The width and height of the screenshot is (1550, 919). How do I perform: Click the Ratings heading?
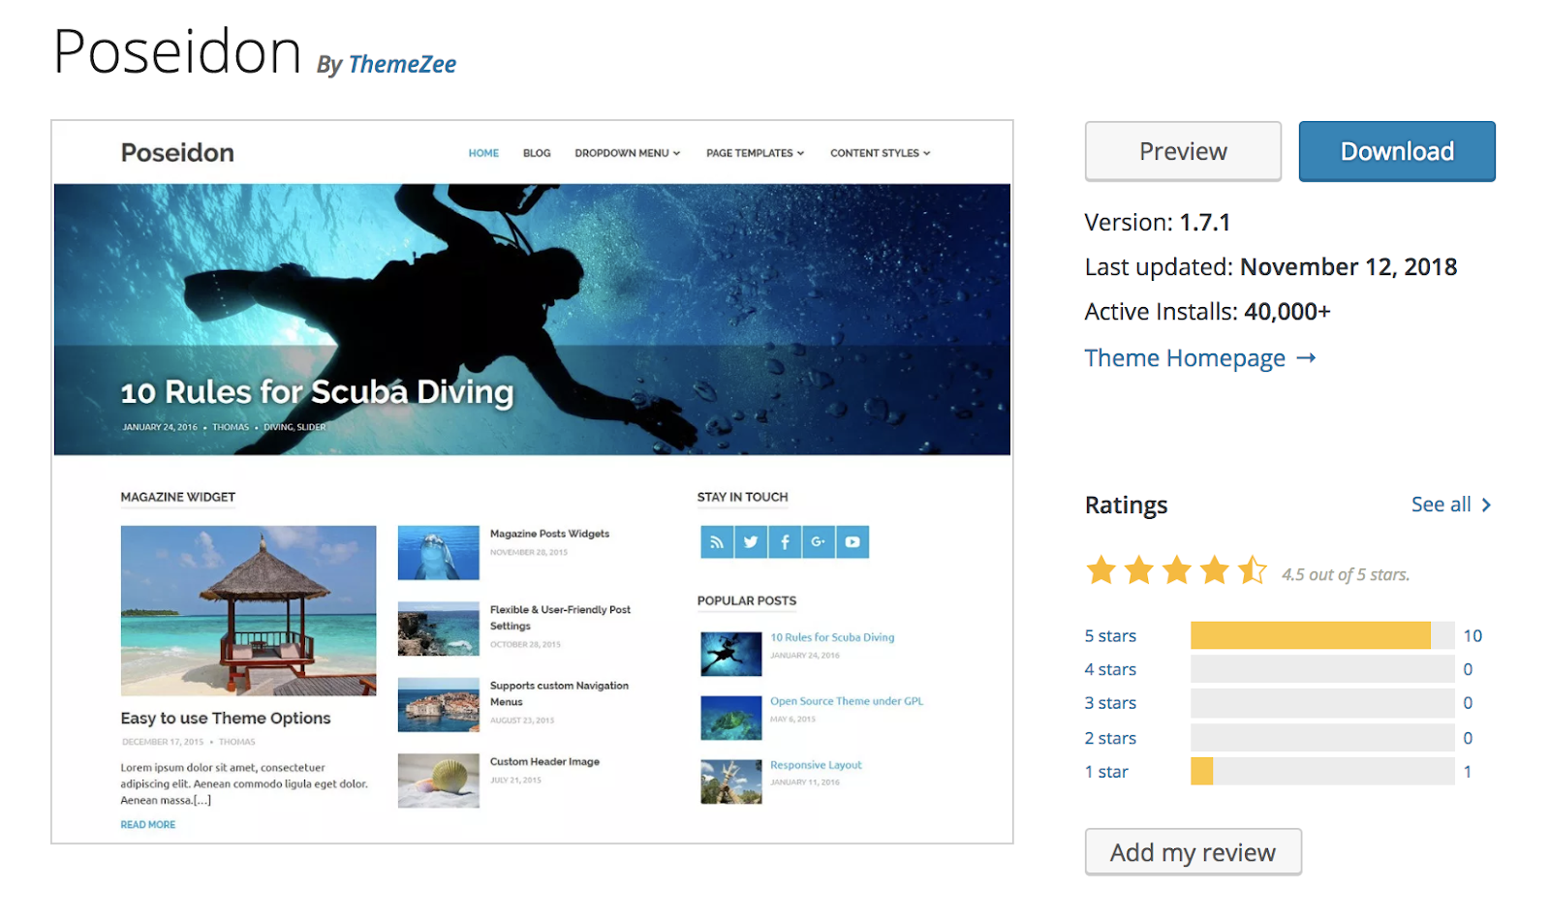coord(1127,505)
